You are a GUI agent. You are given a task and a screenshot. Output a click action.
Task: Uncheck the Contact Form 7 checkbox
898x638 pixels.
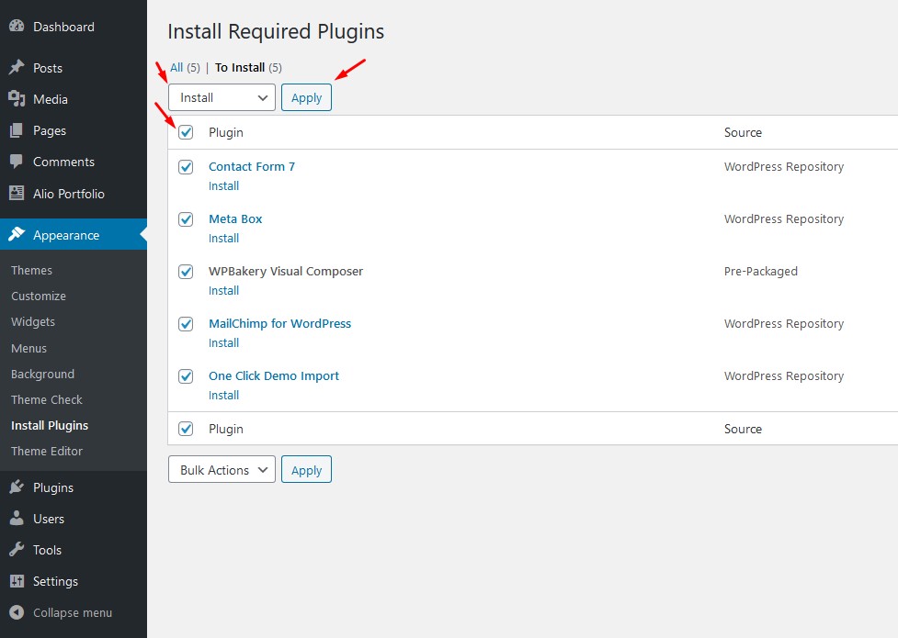pos(186,167)
